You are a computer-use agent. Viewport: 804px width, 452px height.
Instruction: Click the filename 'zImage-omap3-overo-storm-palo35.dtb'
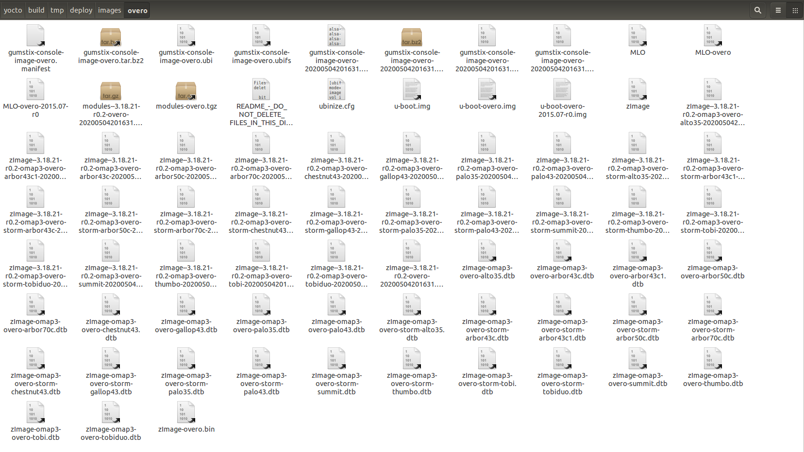point(186,384)
